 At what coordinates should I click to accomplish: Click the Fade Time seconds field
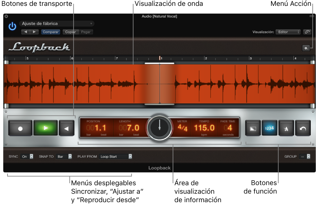click(x=228, y=128)
